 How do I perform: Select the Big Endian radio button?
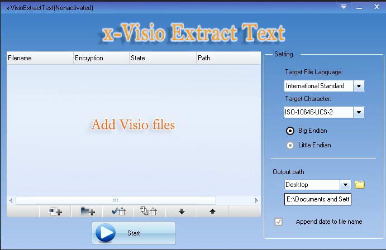coord(290,131)
